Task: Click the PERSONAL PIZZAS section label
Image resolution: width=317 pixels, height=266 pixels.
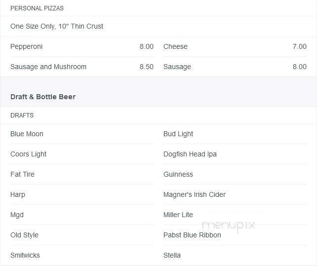Action: point(37,8)
